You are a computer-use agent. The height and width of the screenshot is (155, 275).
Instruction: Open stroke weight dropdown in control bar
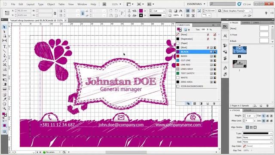164,11
